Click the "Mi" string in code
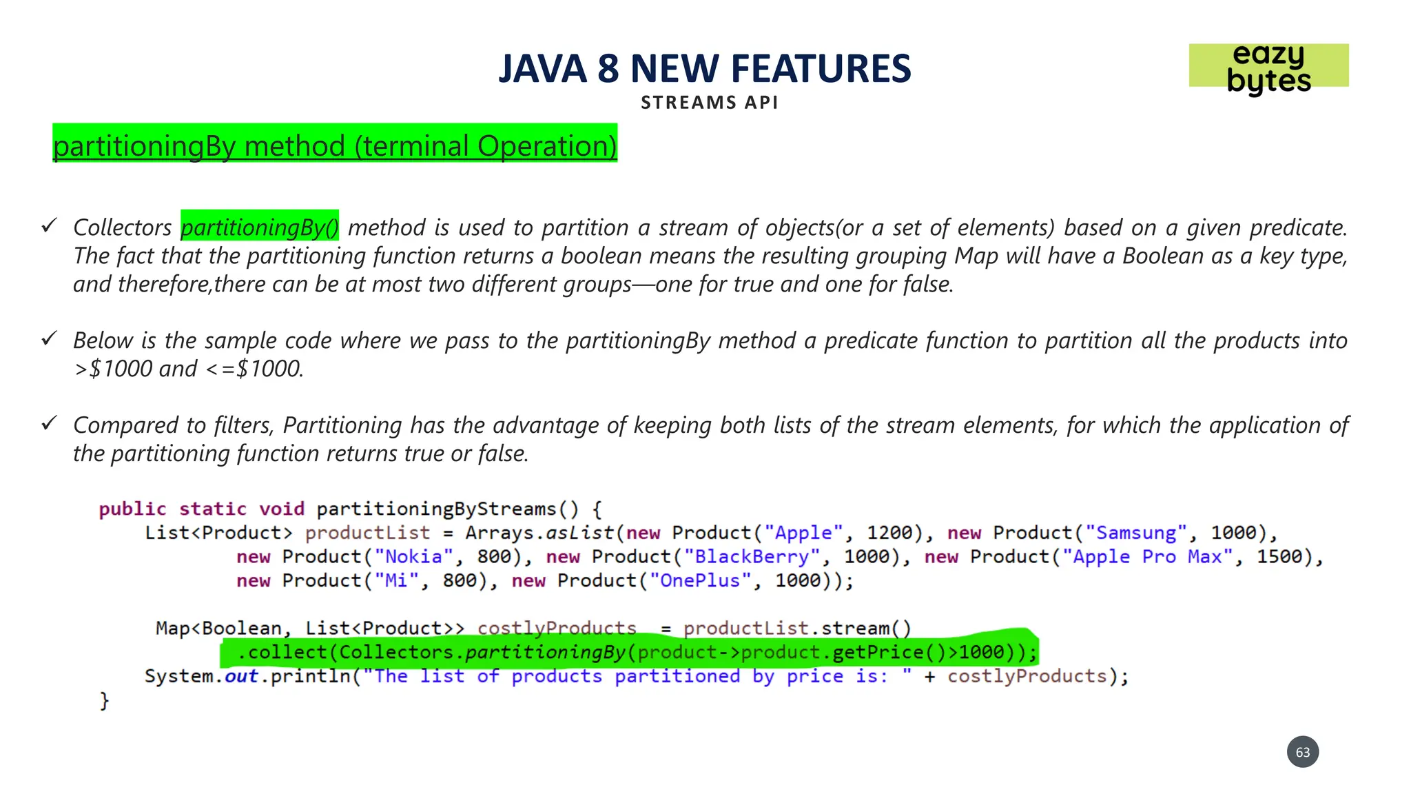This screenshot has width=1411, height=794. [397, 580]
